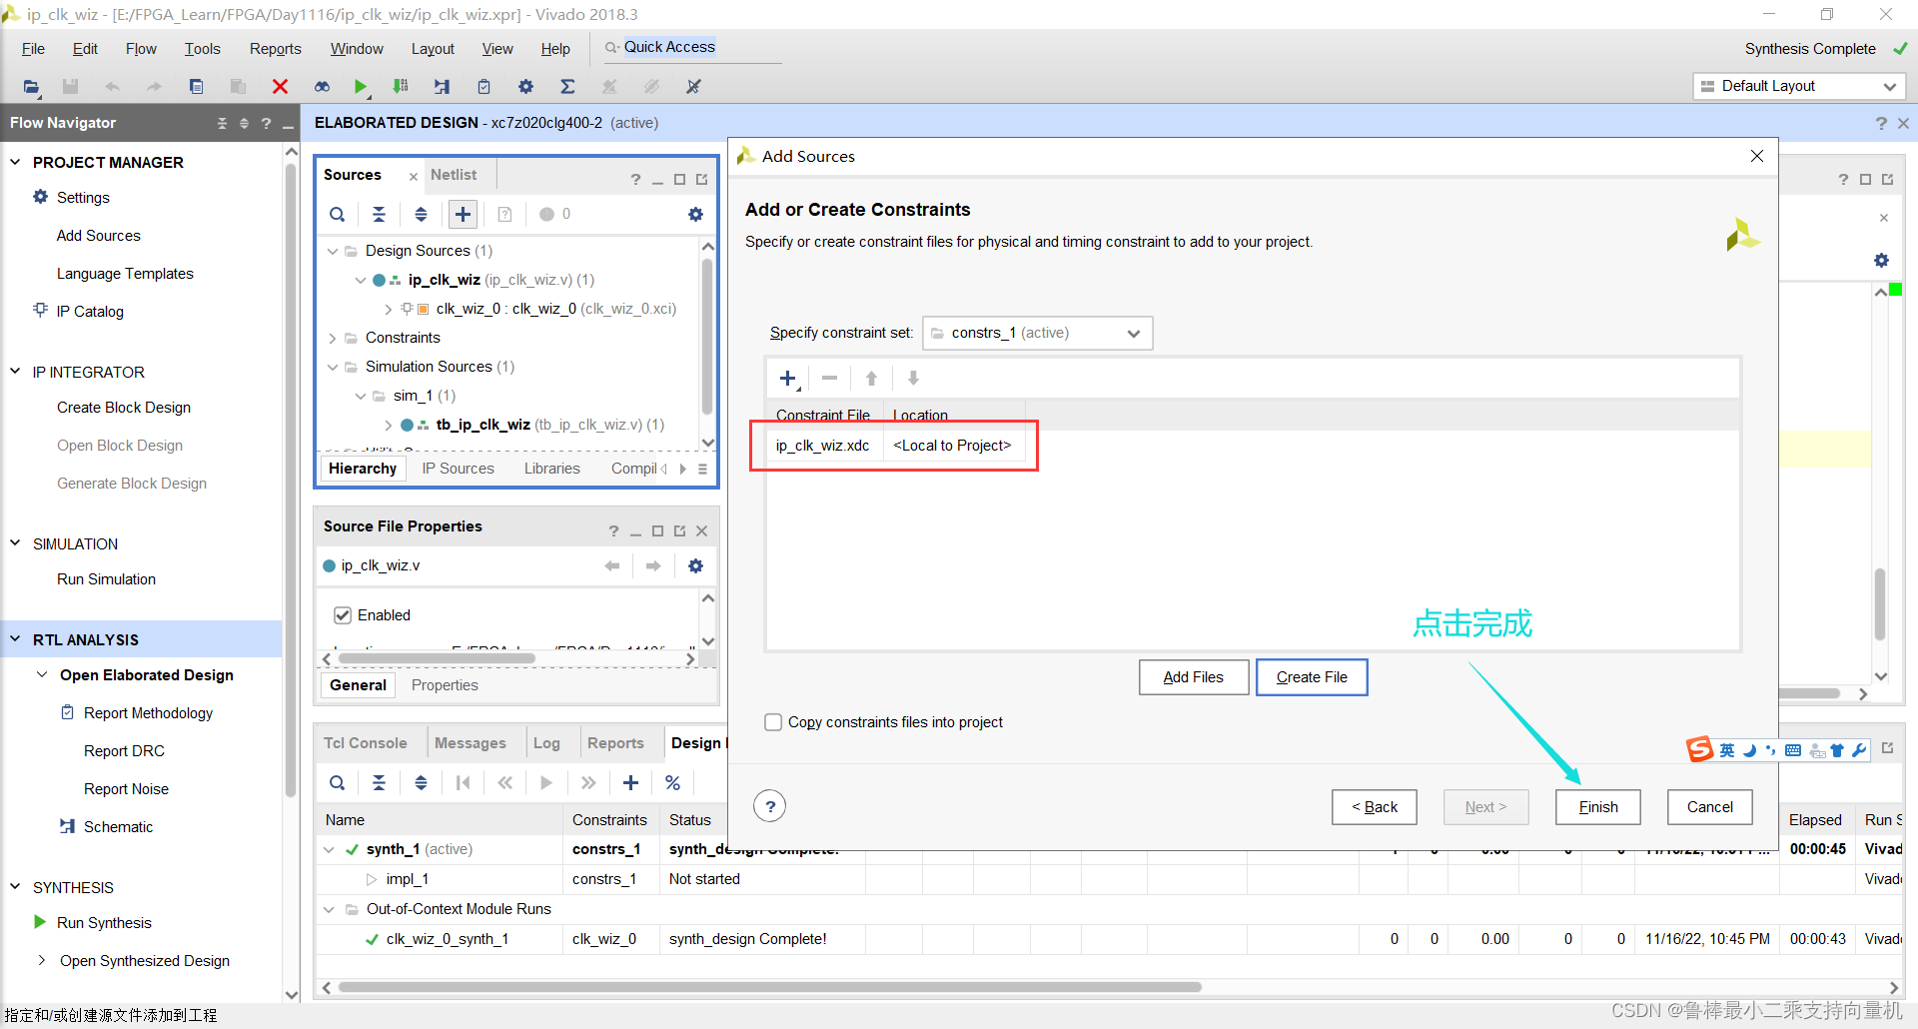Image resolution: width=1918 pixels, height=1029 pixels.
Task: Click the Schematic icon in RTL Analysis
Action: tap(67, 826)
